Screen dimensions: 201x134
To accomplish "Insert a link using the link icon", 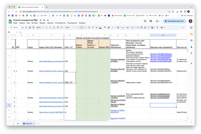I will [x=138, y=27].
